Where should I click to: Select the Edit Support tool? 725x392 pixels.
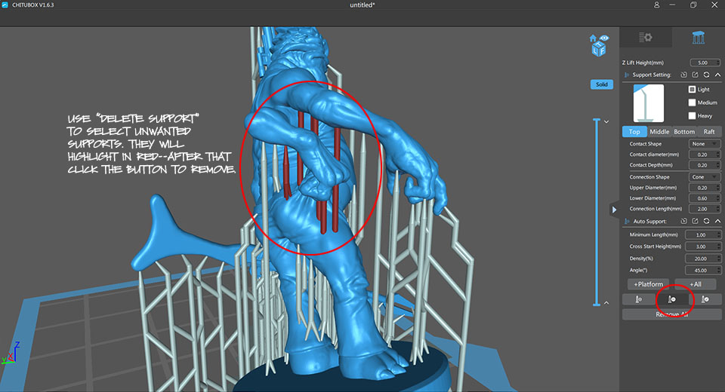pos(705,299)
